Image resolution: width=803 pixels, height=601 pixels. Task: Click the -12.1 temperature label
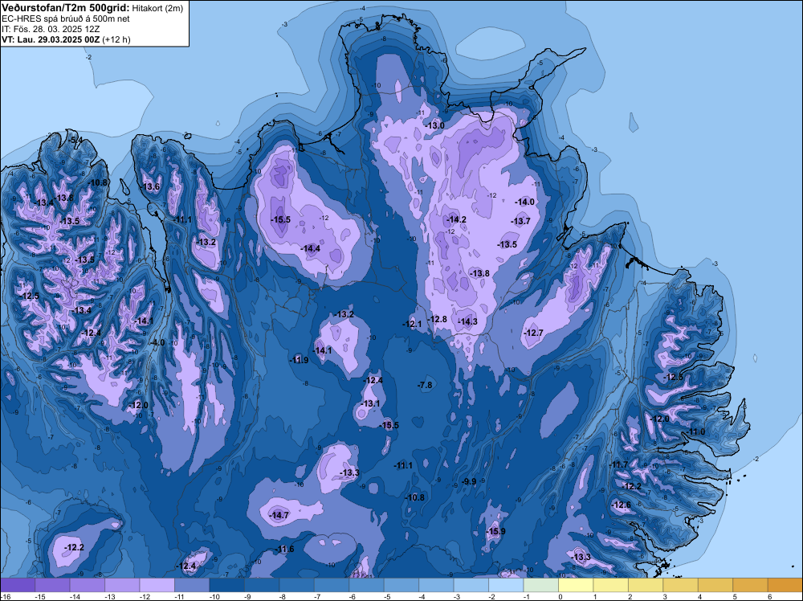[x=412, y=324]
